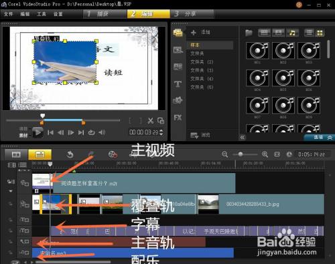This screenshot has height=264, width=335.
Task: Click the 浏览 browse button
Action: coord(200,135)
